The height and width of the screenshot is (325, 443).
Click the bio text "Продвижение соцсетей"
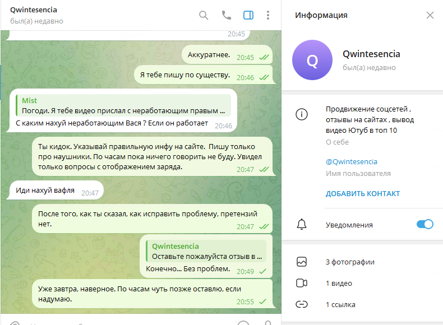coord(370,120)
